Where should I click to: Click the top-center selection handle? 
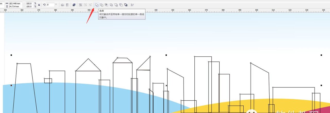tap(166, 55)
